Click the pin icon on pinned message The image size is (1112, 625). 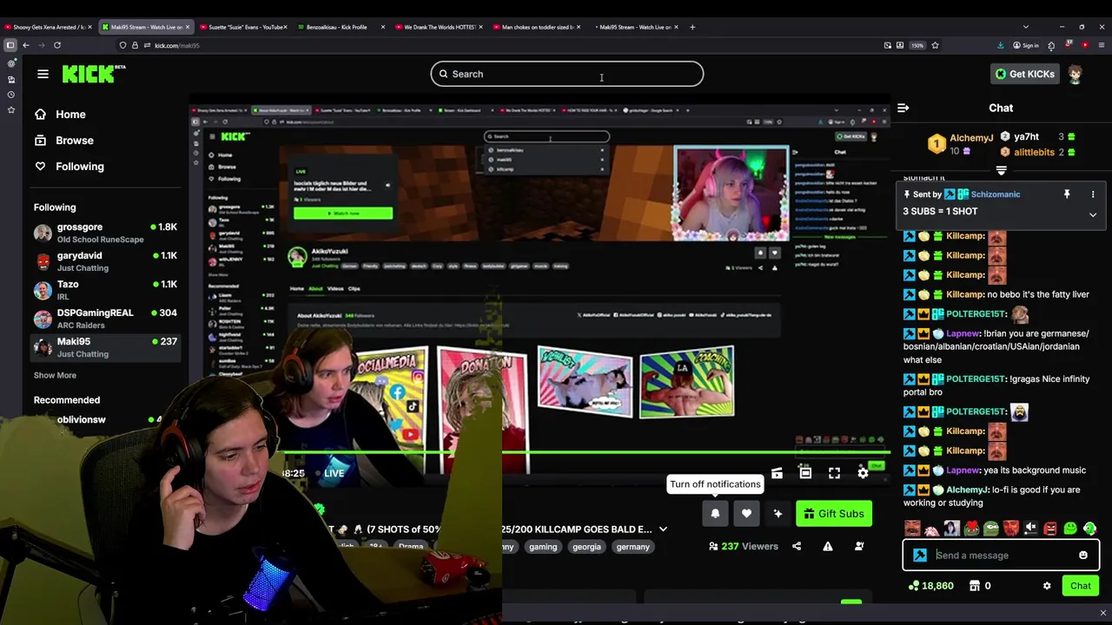coord(1067,194)
